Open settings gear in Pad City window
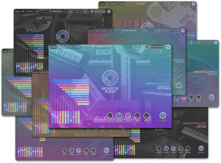The width and height of the screenshot is (221, 163). (x=193, y=4)
